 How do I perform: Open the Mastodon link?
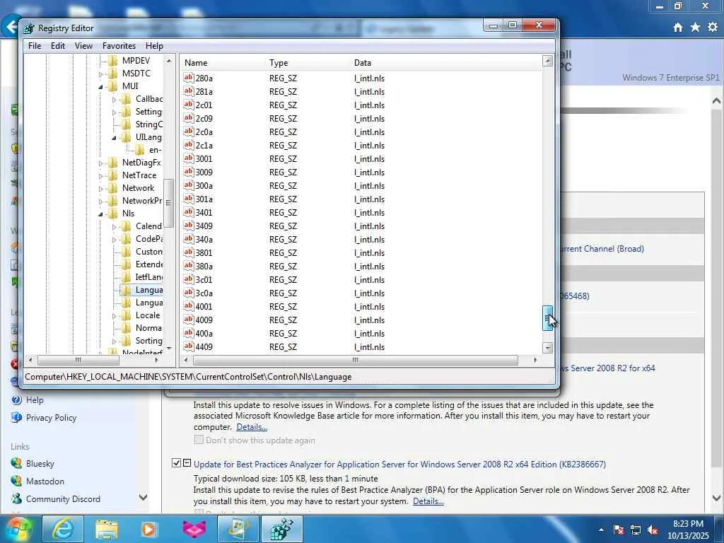click(45, 481)
